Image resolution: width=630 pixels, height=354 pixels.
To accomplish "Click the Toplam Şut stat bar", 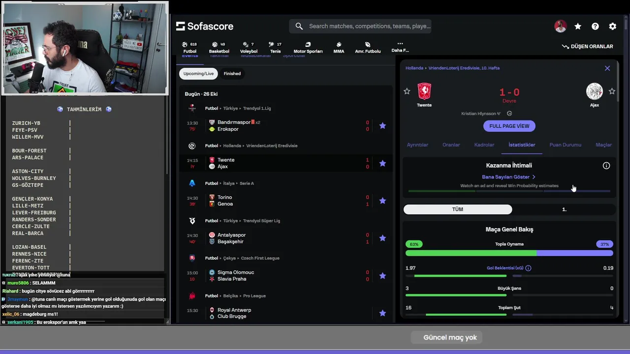I will click(509, 315).
